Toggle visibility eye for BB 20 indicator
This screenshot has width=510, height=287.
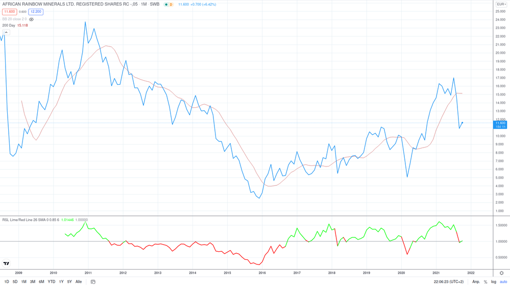[31, 19]
